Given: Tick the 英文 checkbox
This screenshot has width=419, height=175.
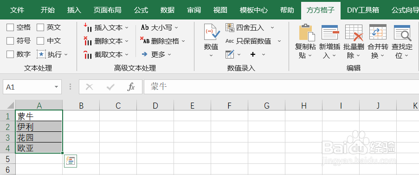Looking at the screenshot, I should [x=40, y=27].
